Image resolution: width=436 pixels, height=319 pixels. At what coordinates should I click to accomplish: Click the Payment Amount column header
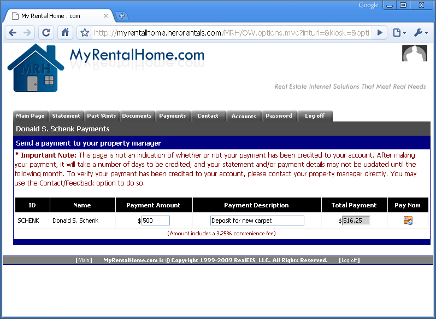(x=154, y=205)
